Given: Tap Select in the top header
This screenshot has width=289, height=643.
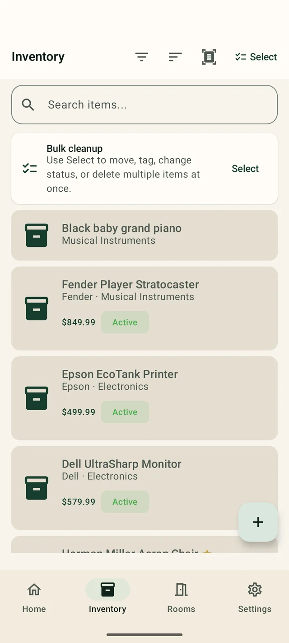Looking at the screenshot, I should click(x=256, y=57).
